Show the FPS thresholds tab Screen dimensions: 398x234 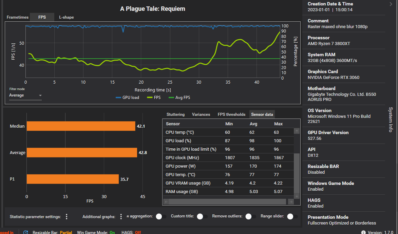[x=231, y=114]
